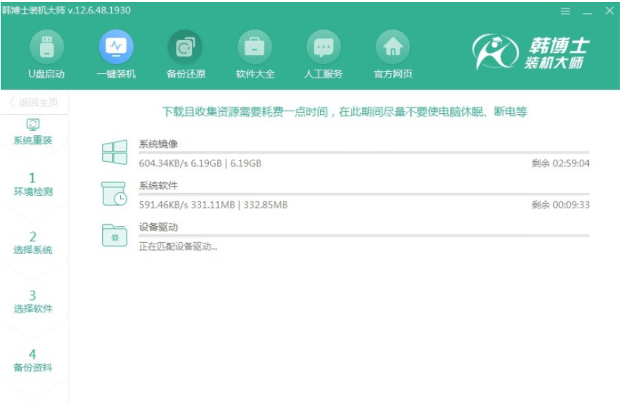Go to step 2 选择系统
The height and width of the screenshot is (409, 624).
coord(33,242)
